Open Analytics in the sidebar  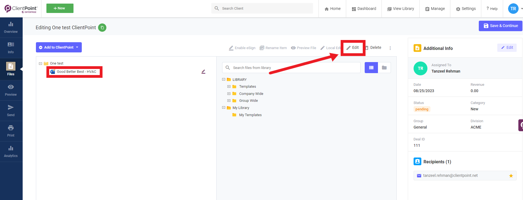coord(11,152)
